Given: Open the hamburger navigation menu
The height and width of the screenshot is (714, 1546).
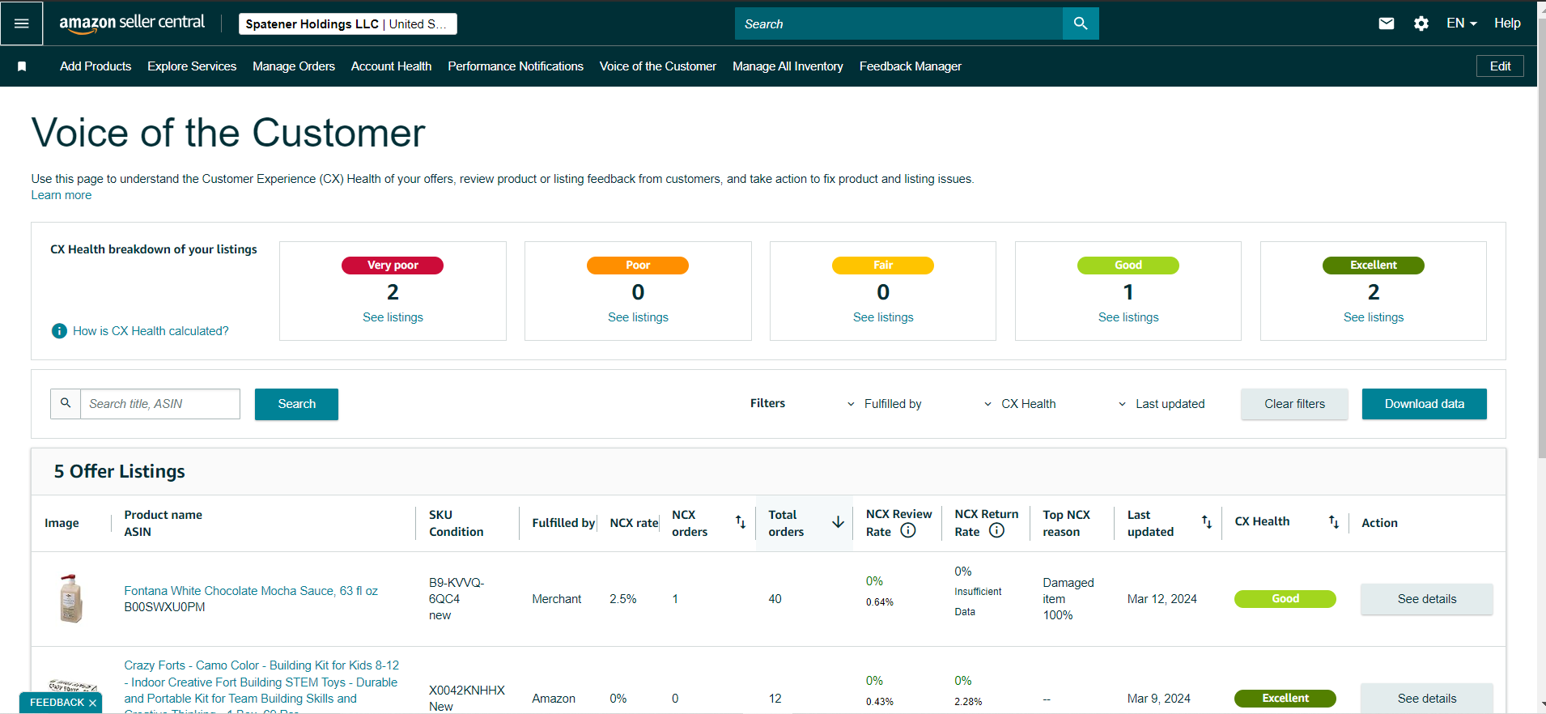Looking at the screenshot, I should pos(22,23).
